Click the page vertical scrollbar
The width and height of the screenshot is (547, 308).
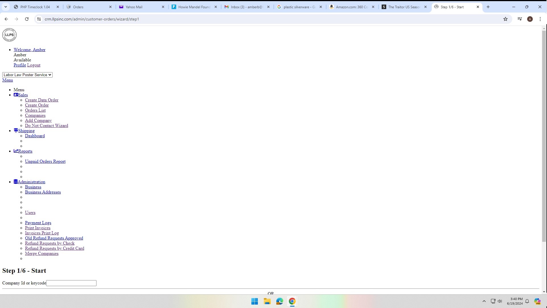pos(544,136)
